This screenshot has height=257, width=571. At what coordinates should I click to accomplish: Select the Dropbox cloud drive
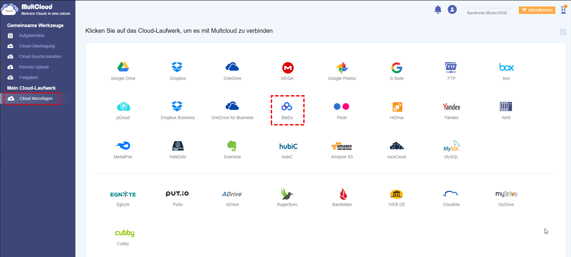[177, 67]
